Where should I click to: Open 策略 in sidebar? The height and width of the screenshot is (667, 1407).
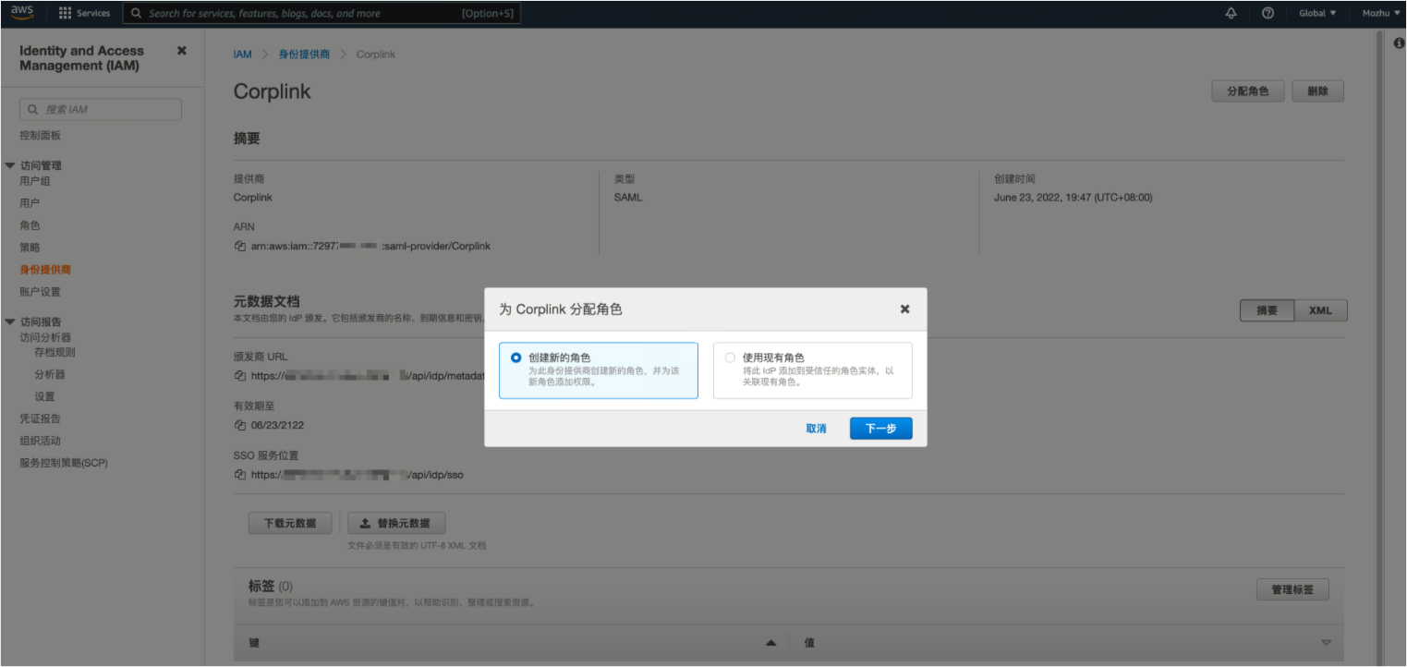pyautogui.click(x=30, y=248)
